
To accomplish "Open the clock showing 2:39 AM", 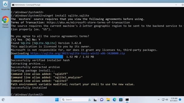I will click(x=174, y=100).
